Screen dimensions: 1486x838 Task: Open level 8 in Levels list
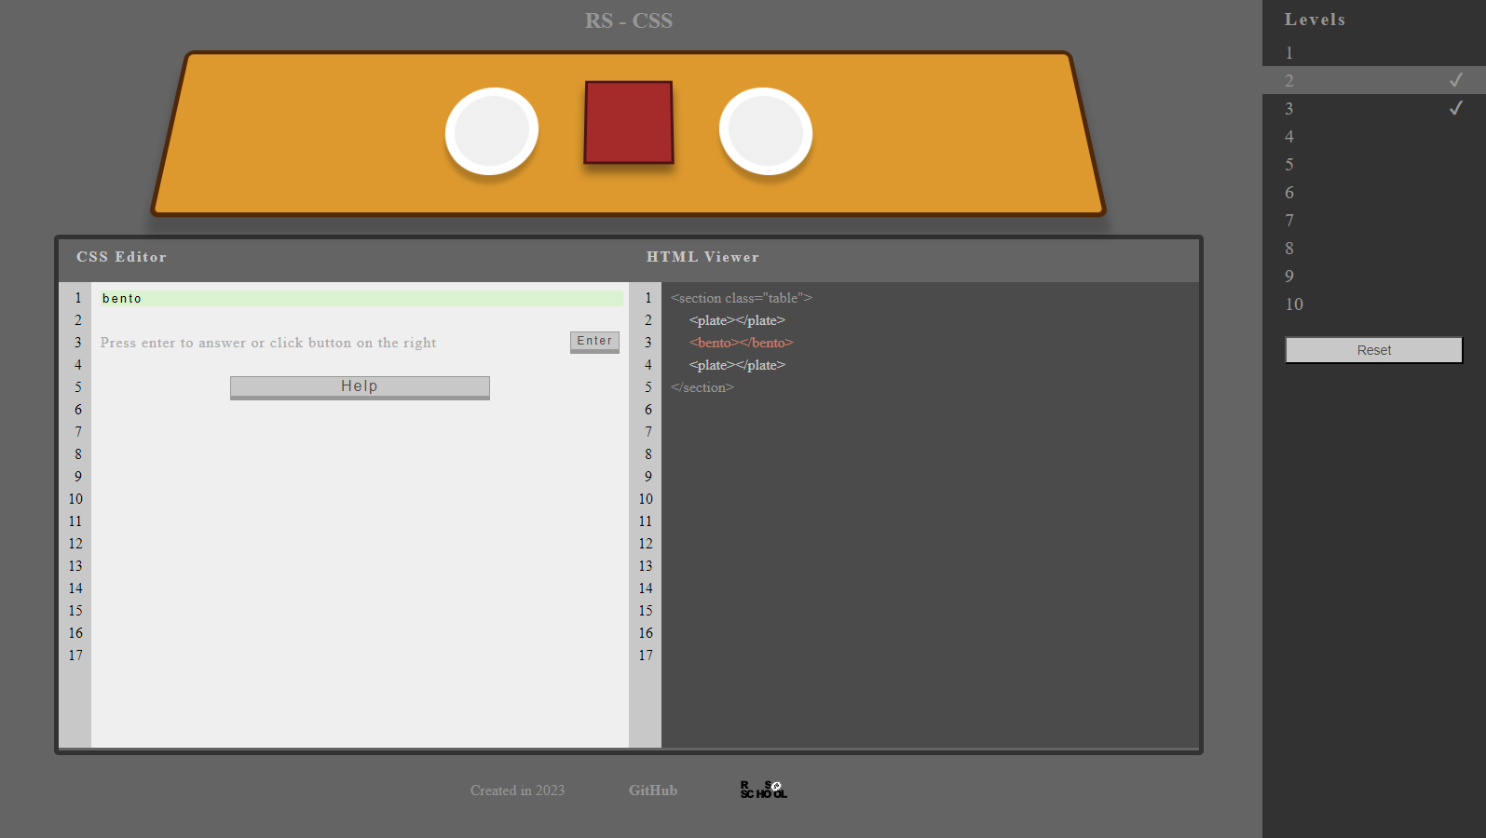pos(1374,248)
